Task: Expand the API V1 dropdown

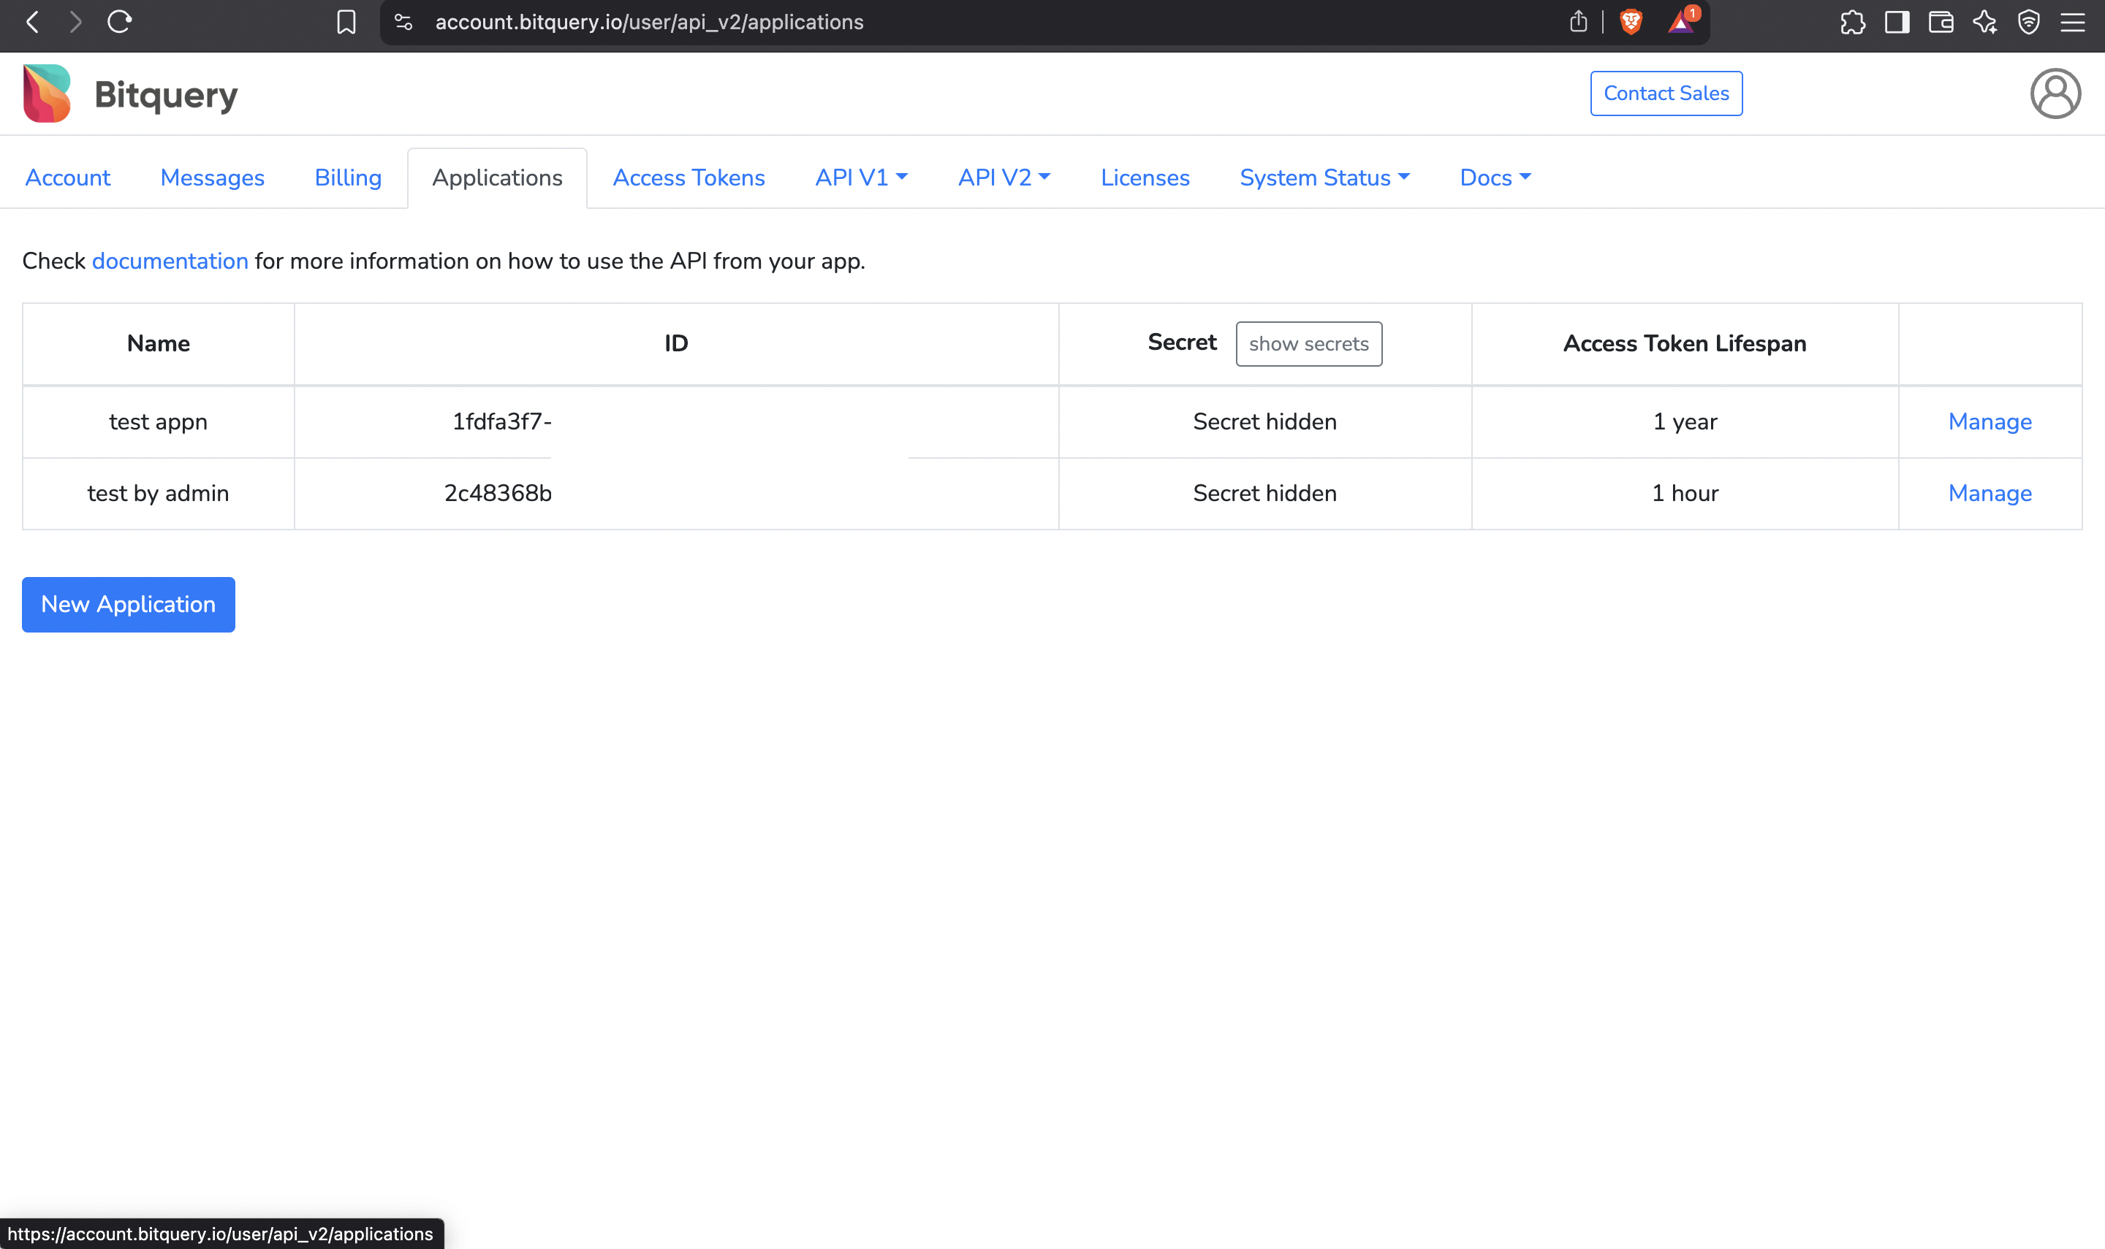Action: pos(861,177)
